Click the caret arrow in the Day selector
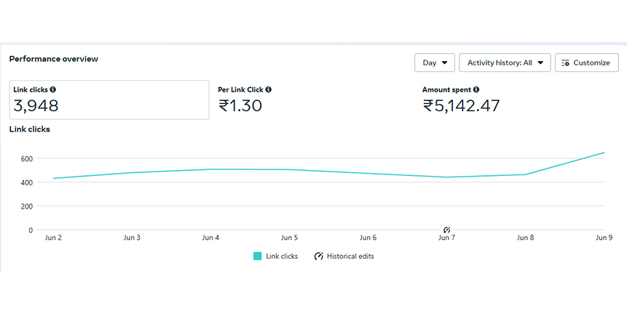Image resolution: width=627 pixels, height=314 pixels. click(444, 63)
